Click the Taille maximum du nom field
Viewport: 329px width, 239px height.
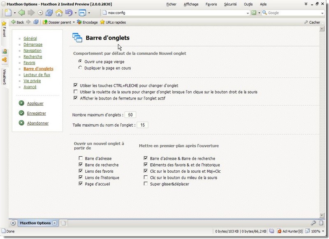(x=142, y=125)
